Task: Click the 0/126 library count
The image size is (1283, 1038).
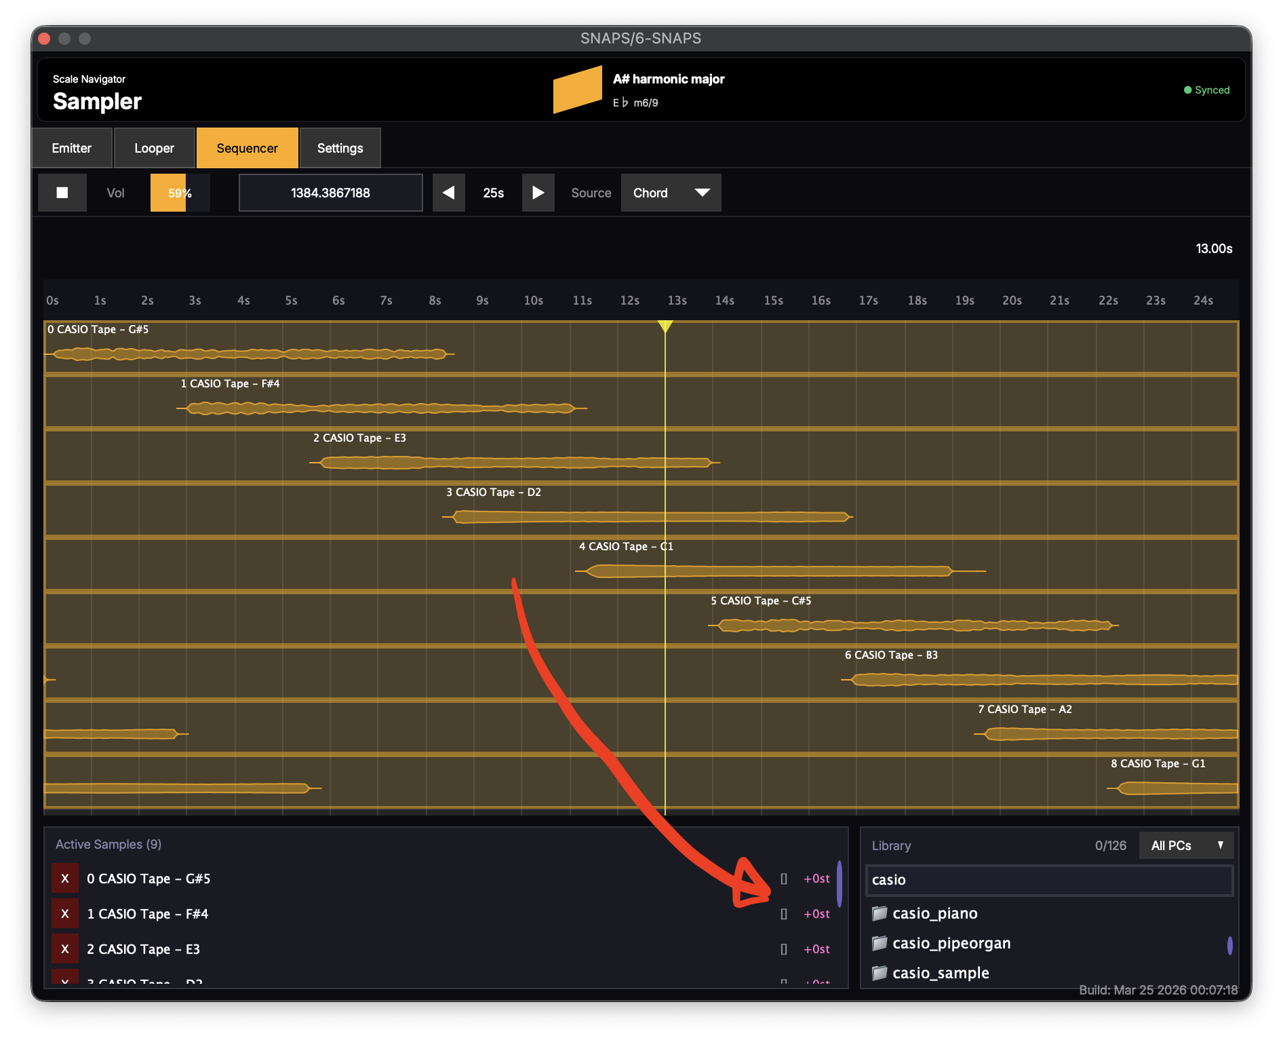Action: [1110, 845]
